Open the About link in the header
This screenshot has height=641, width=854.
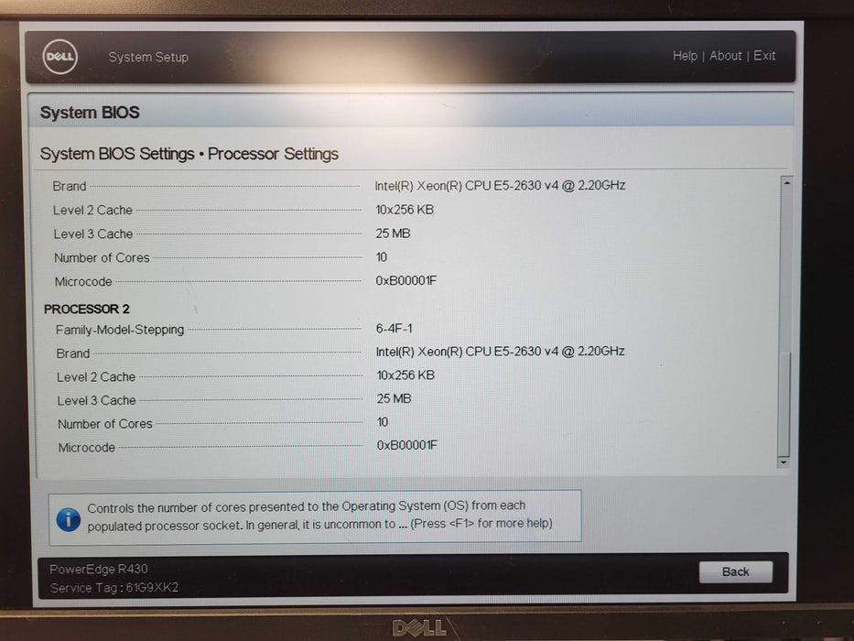726,56
